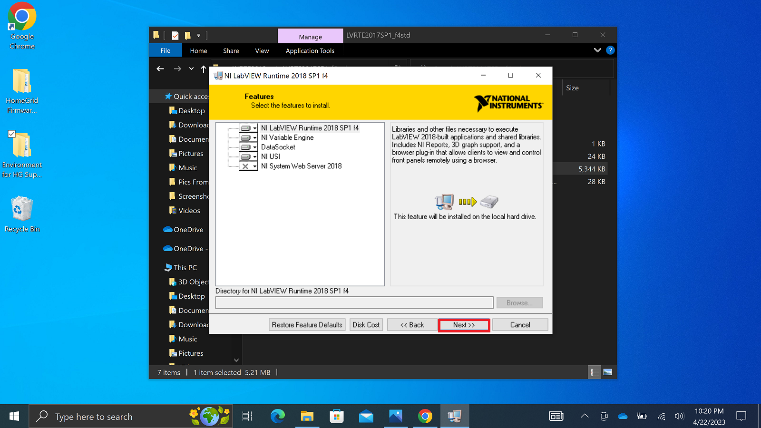
Task: Open Task View from taskbar
Action: pyautogui.click(x=247, y=417)
